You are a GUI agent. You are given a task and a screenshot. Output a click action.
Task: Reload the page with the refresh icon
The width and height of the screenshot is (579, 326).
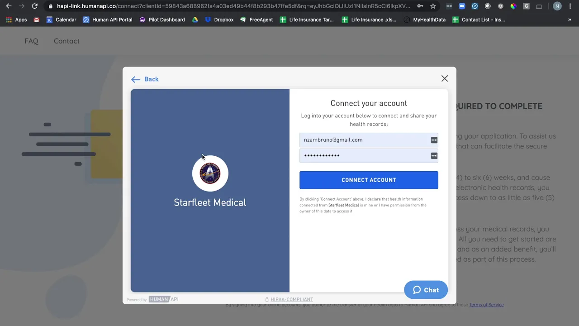coord(34,6)
